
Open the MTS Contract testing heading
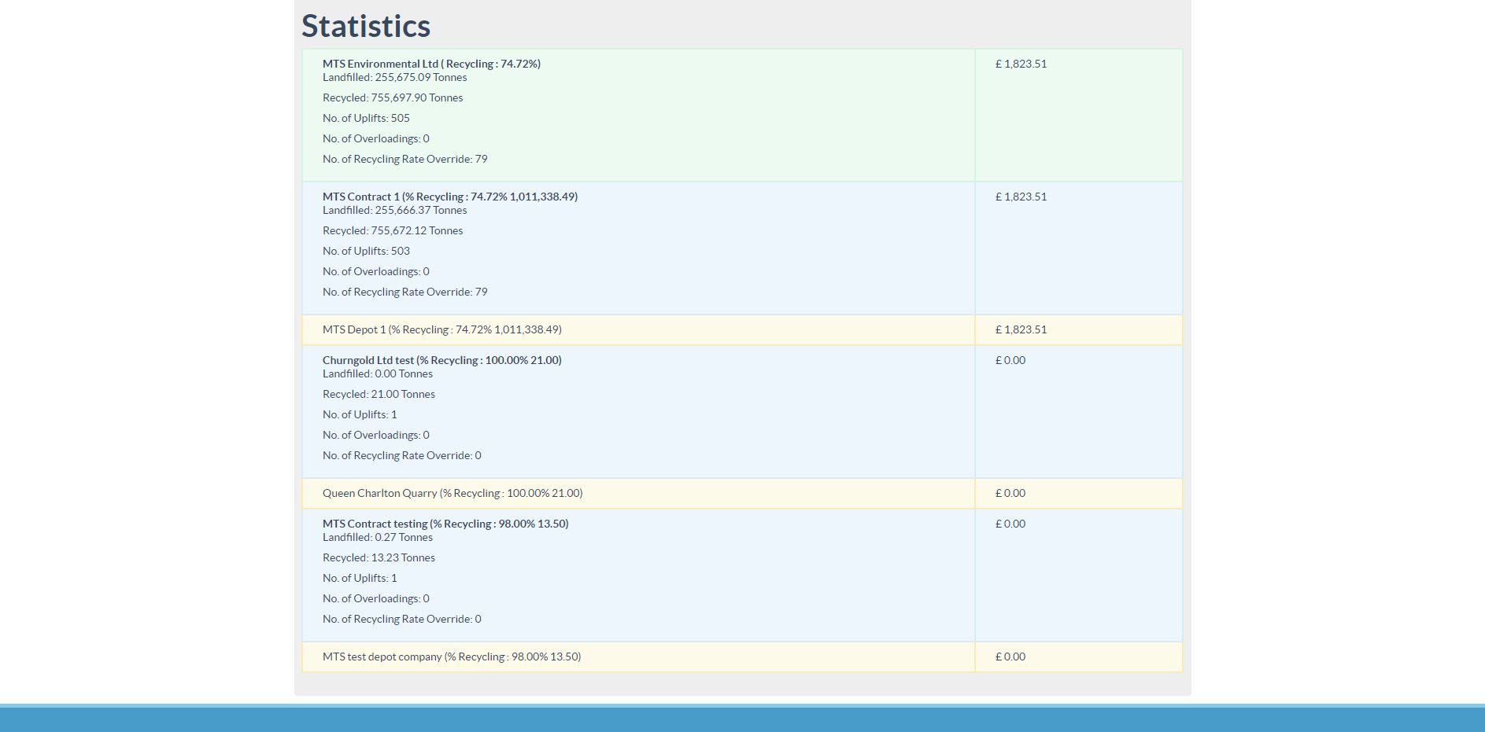coord(445,524)
